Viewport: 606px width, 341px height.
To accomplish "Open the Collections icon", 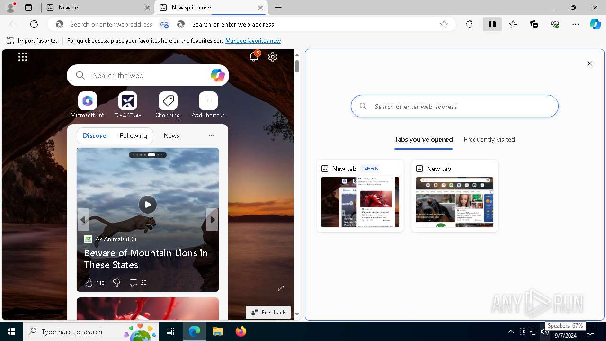I will 534,24.
